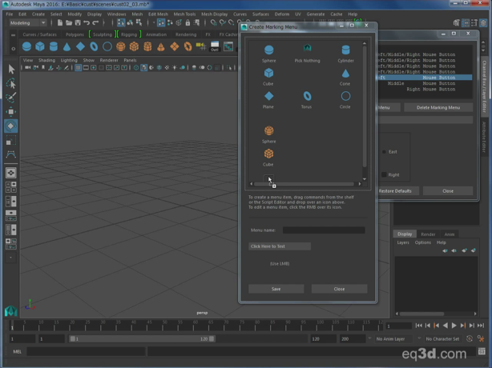This screenshot has height=368, width=492.
Task: Choose the Paint Selection tool in toolbox
Action: click(x=11, y=98)
